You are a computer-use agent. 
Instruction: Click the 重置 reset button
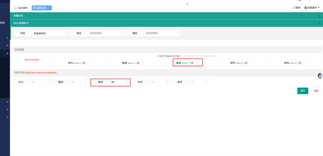pyautogui.click(x=316, y=91)
